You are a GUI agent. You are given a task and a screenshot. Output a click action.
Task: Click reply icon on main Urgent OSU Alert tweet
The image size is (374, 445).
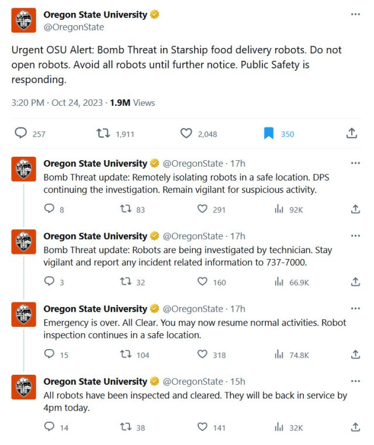click(20, 133)
